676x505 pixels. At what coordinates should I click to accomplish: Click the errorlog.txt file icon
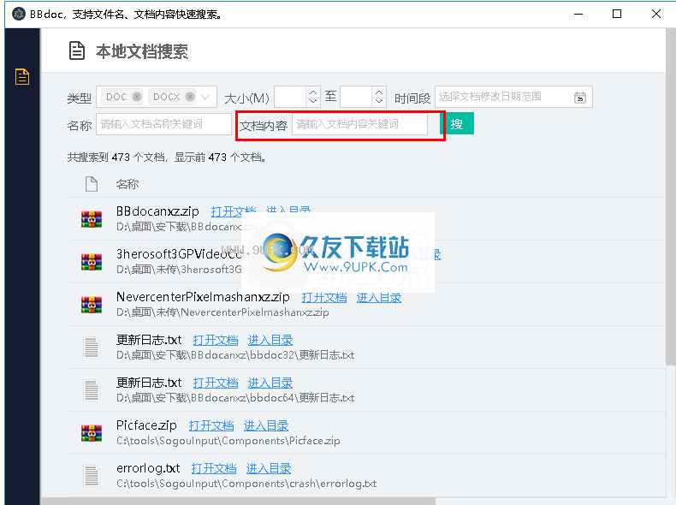tap(92, 476)
